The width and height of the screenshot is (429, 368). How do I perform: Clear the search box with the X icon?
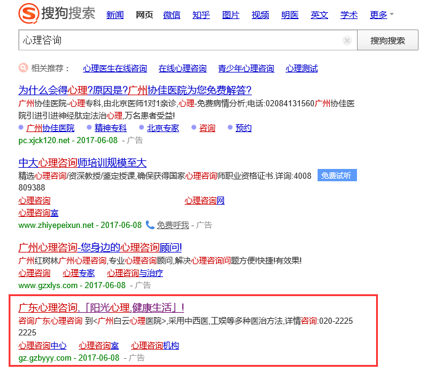[347, 41]
